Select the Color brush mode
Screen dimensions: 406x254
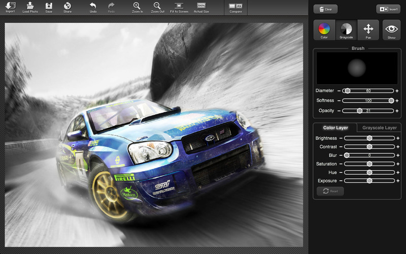324,30
